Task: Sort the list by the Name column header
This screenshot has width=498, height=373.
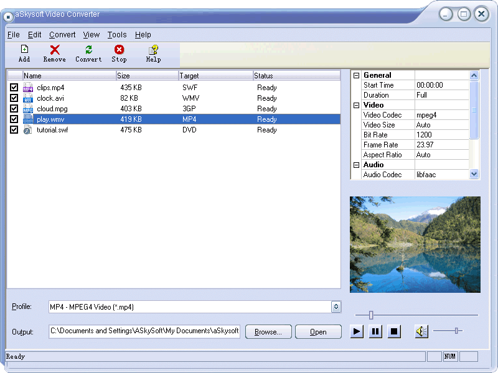Action: 69,75
